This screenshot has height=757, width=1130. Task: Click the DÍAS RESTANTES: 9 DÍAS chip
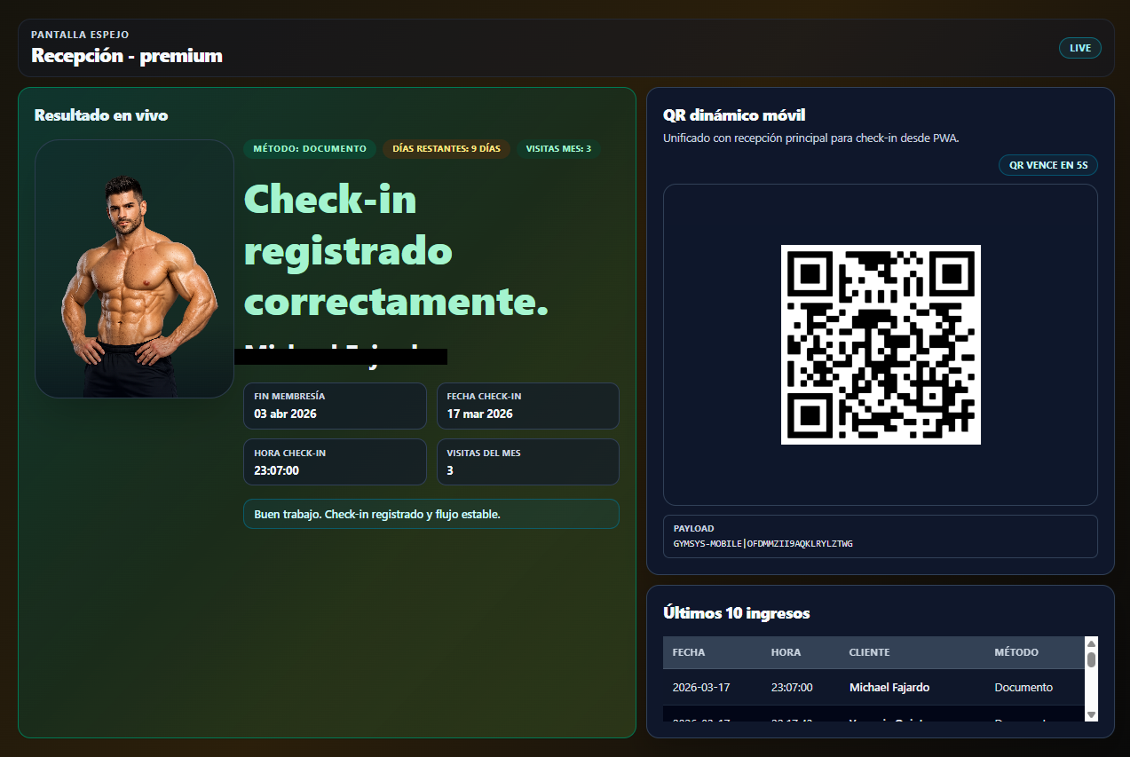click(x=446, y=149)
